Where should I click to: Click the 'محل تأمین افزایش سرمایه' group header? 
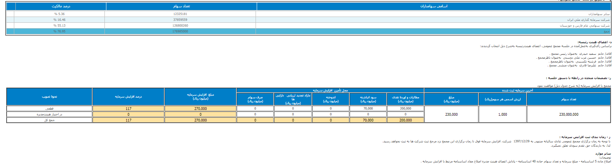coord(330,90)
